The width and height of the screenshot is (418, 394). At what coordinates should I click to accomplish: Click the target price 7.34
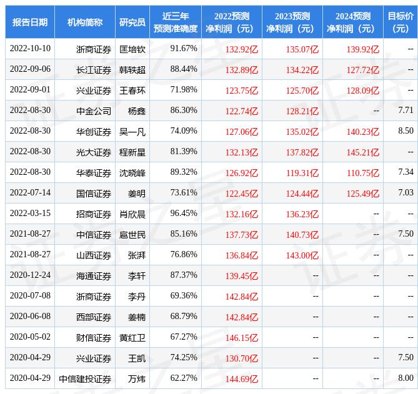(x=406, y=172)
